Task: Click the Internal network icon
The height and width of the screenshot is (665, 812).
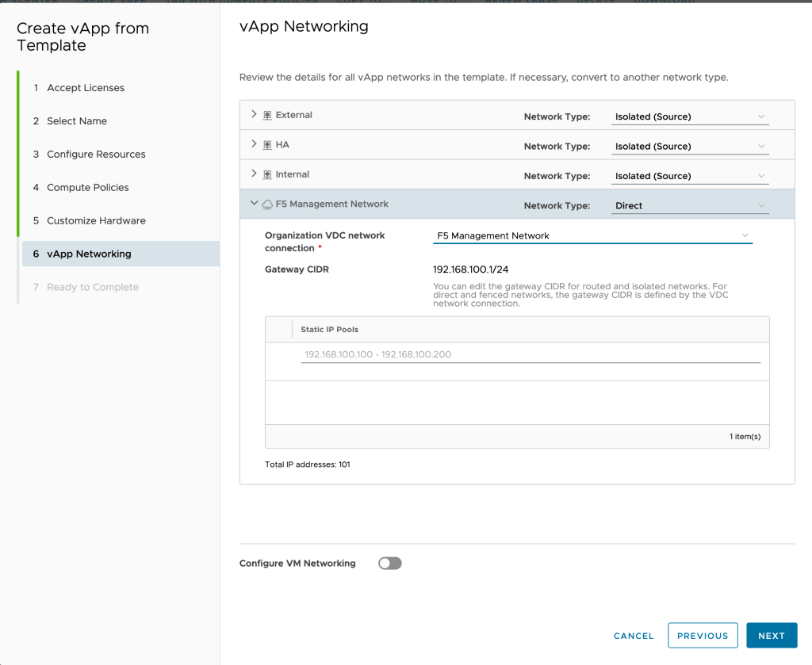Action: click(x=267, y=175)
